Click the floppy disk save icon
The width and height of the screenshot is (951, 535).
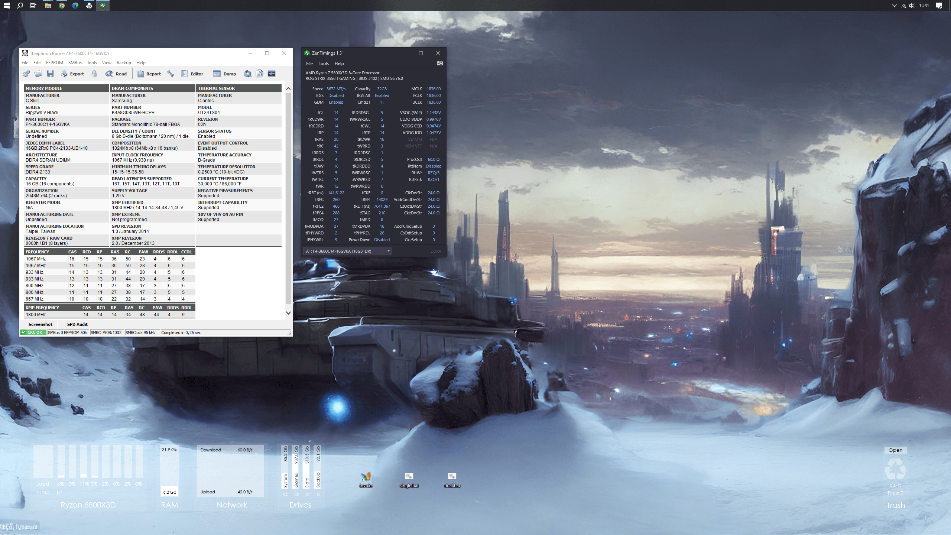51,74
